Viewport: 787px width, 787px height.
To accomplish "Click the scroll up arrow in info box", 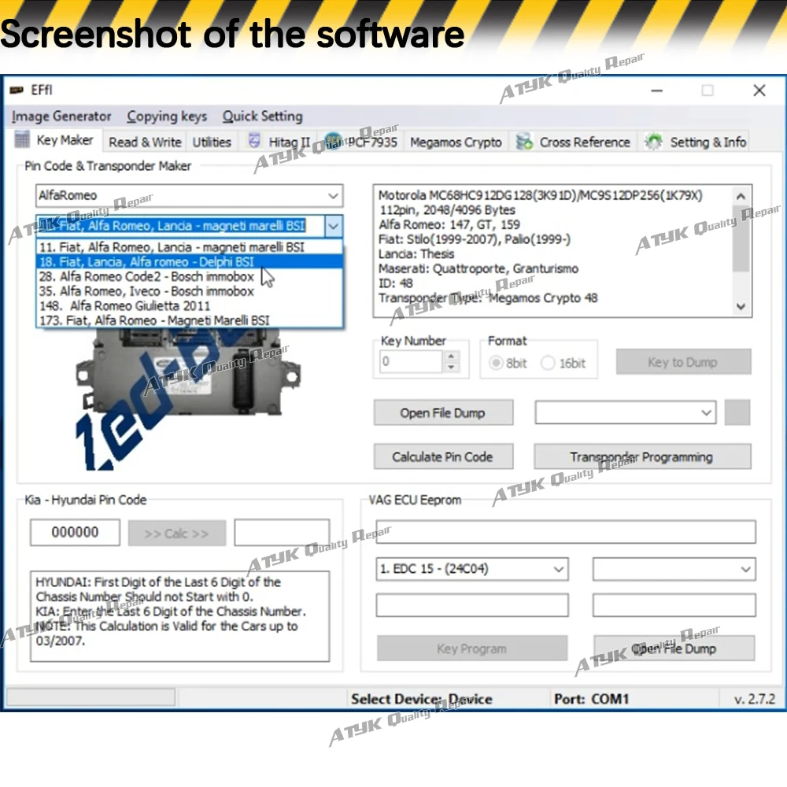I will (741, 196).
